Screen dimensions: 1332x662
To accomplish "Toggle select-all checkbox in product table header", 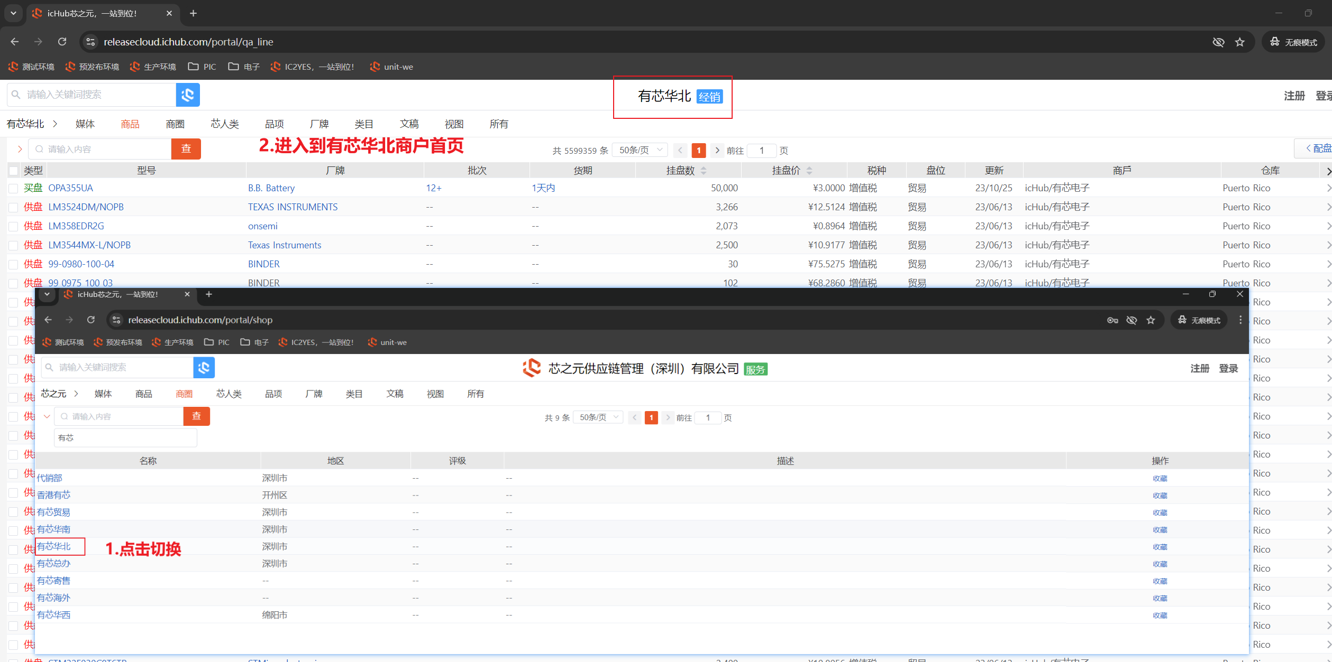I will [13, 171].
